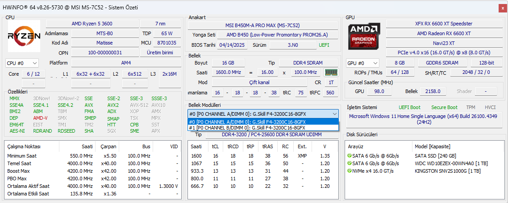508x203 pixels.
Task: Click AMD Radeon RX 6600 XT field
Action: tap(444, 33)
